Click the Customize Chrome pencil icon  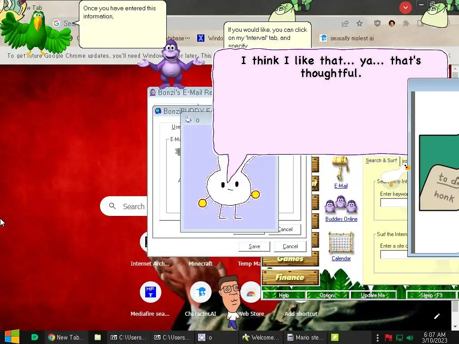[x=437, y=316]
